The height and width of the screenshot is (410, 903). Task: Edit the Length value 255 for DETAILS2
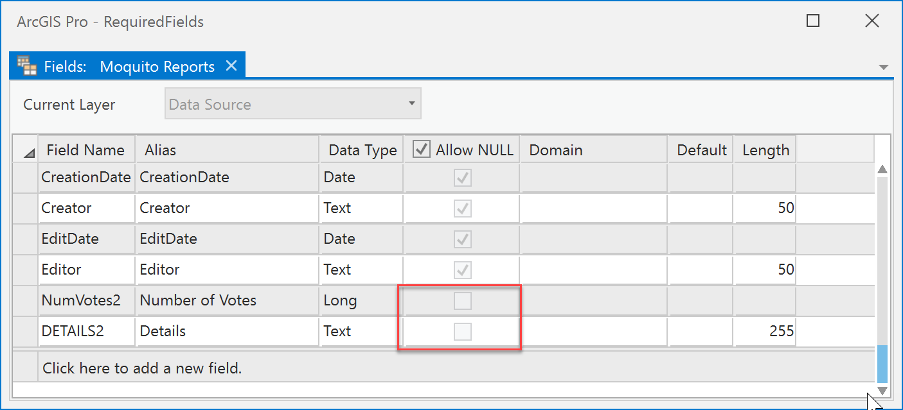click(x=765, y=331)
